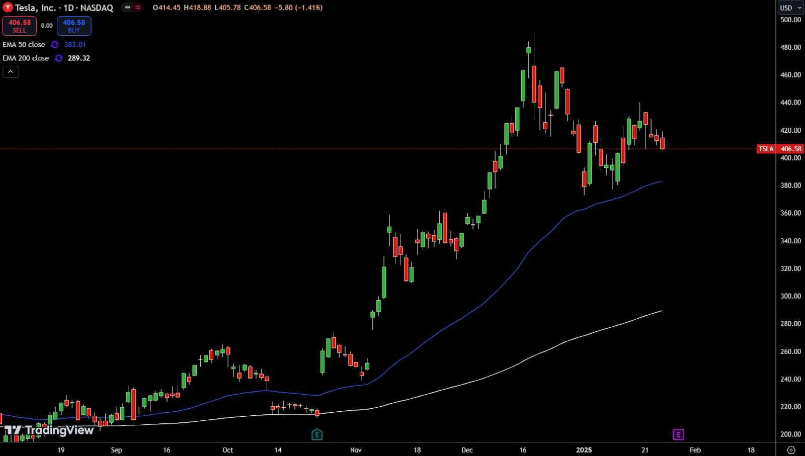Click the change value −5.80 (−1.41%)
Viewport: 805px width, 456px height.
coord(298,8)
